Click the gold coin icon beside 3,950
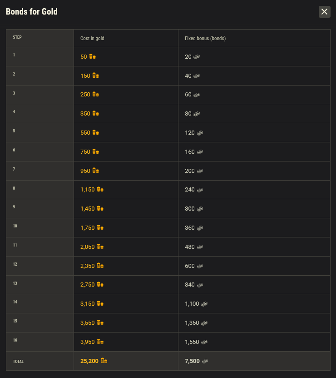The height and width of the screenshot is (378, 336). tap(100, 342)
